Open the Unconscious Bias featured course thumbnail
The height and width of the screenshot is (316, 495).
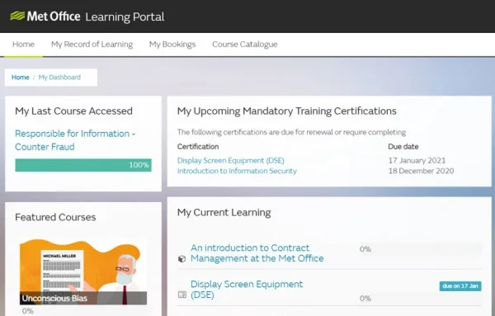tap(83, 271)
